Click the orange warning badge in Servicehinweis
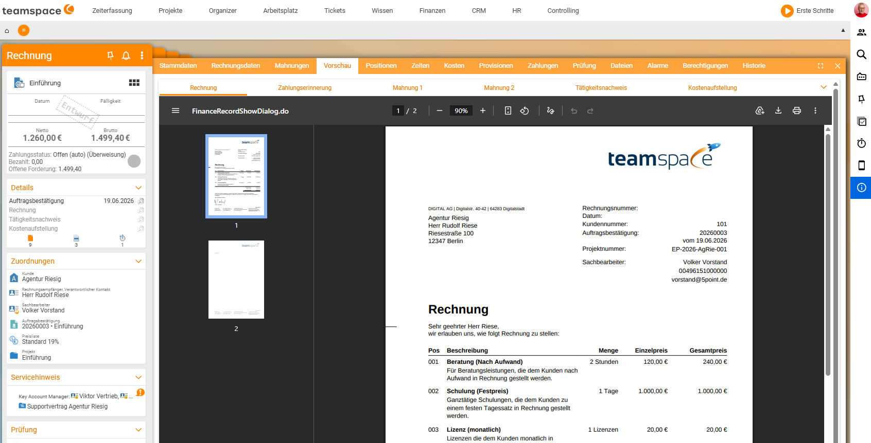 point(141,392)
